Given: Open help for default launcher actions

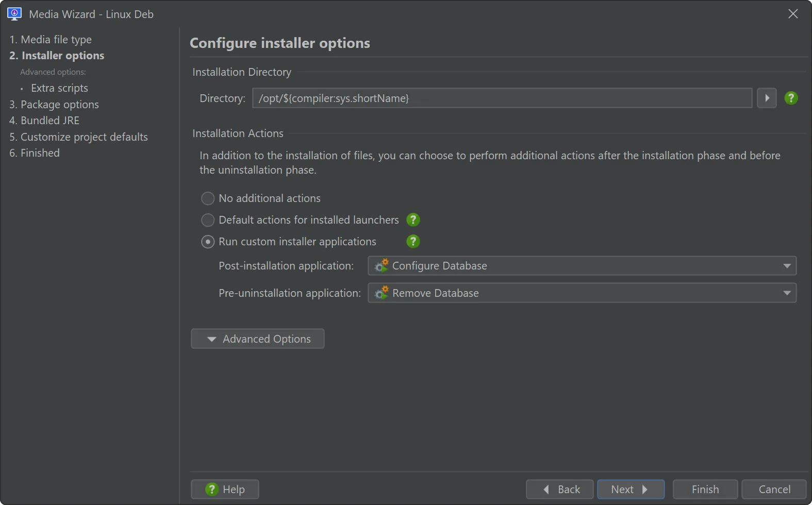Looking at the screenshot, I should tap(413, 220).
